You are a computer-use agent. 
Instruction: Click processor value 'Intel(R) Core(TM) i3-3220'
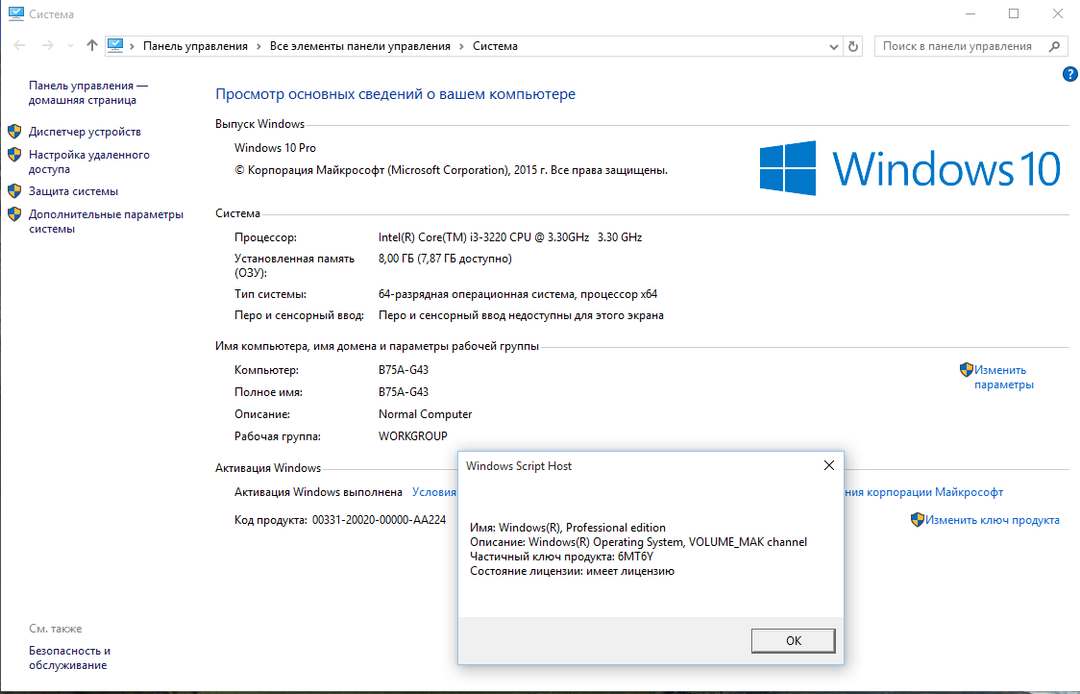click(509, 237)
